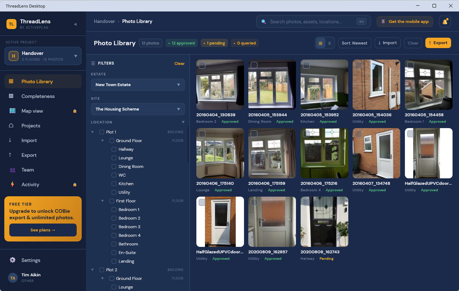Click Get the mobile app button
The image size is (459, 291).
tap(405, 22)
